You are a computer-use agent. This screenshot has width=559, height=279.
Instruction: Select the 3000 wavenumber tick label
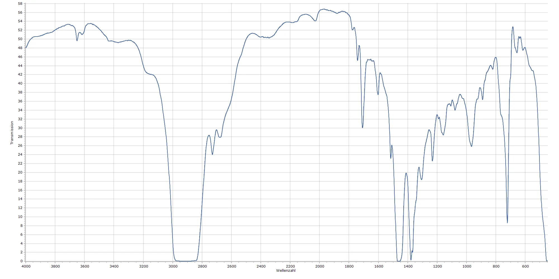[173, 266]
